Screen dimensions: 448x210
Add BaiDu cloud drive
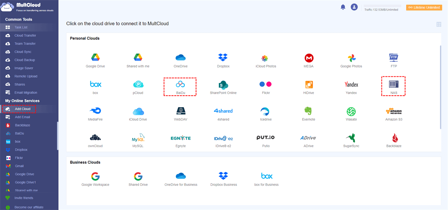coord(181,85)
